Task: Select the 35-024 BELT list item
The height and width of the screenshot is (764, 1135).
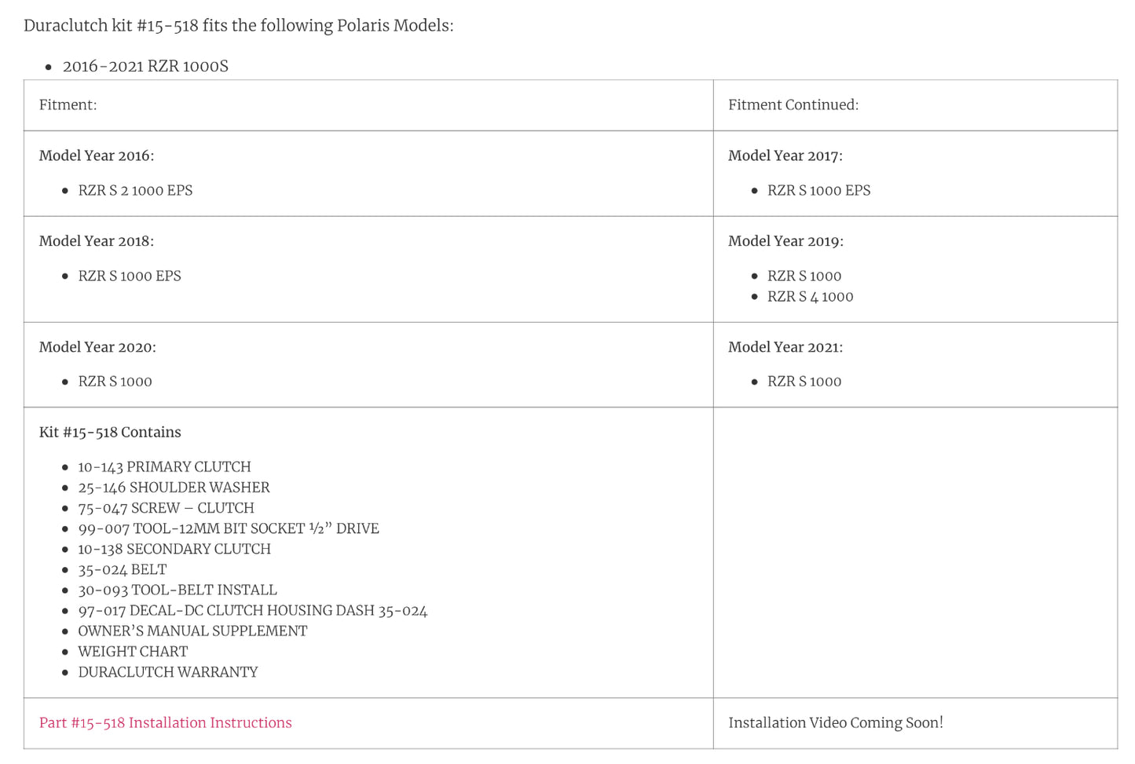Action: click(x=123, y=569)
